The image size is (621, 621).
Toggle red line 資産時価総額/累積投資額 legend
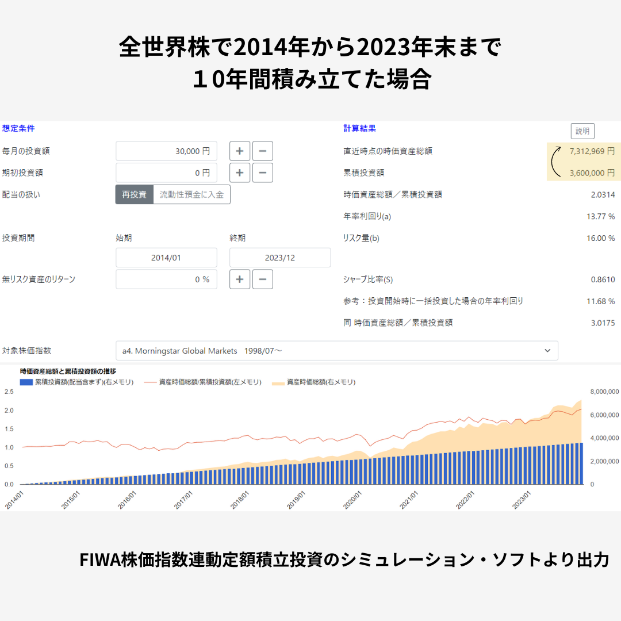pyautogui.click(x=150, y=382)
